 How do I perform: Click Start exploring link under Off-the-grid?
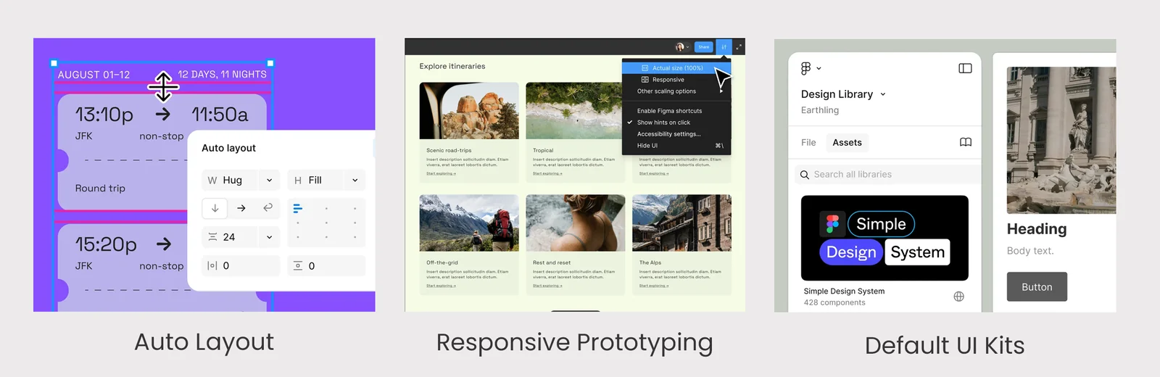point(441,286)
